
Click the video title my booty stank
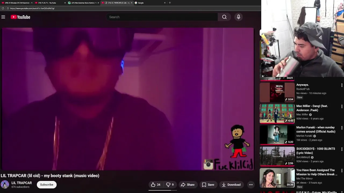tap(50, 176)
